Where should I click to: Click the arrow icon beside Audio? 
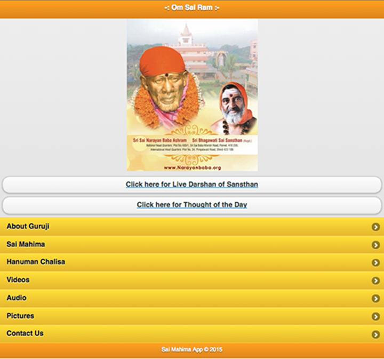pyautogui.click(x=375, y=298)
